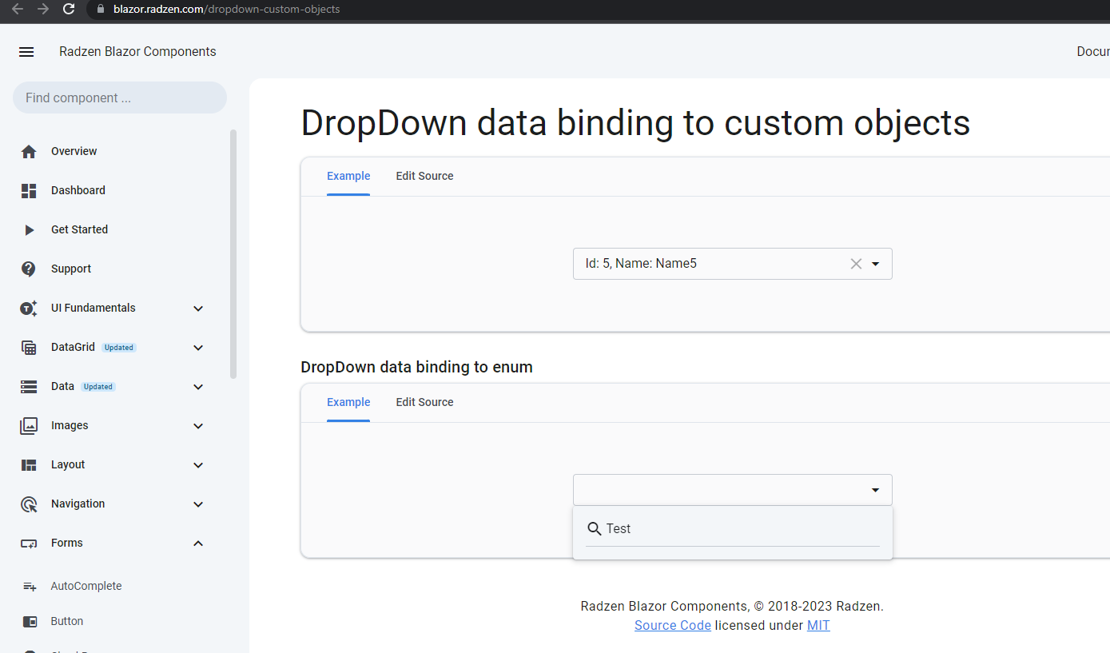The height and width of the screenshot is (653, 1110).
Task: Expand the UI Fundamentals section
Action: (x=198, y=309)
